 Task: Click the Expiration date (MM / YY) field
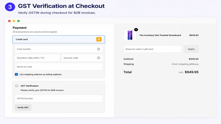(x=37, y=58)
